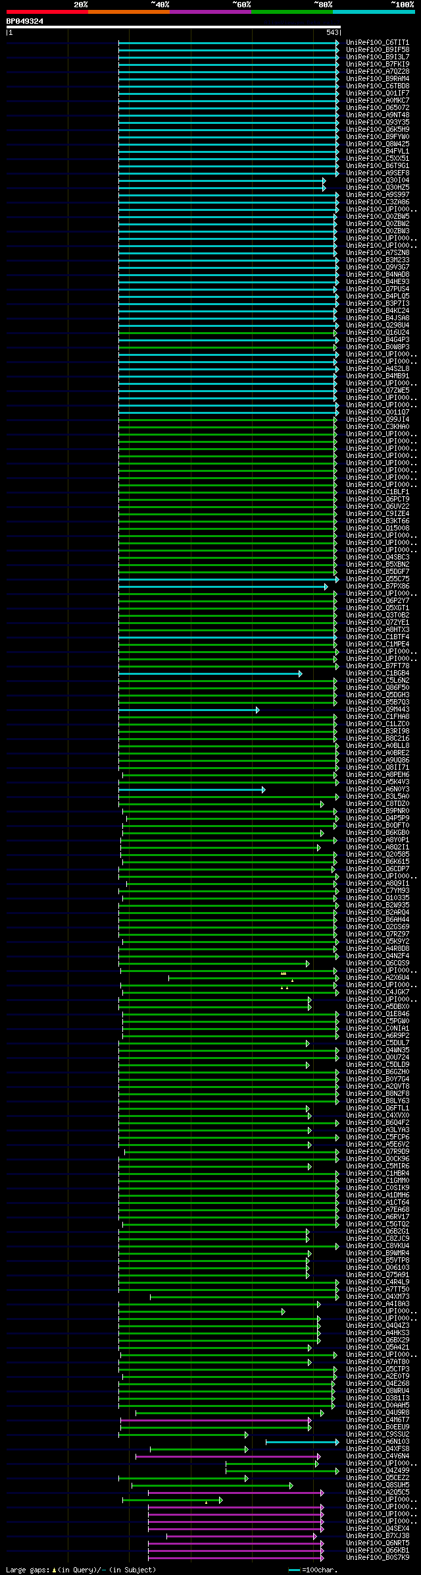
Task: Select label UniRef100_B0S7K9
Action: tap(378, 1557)
